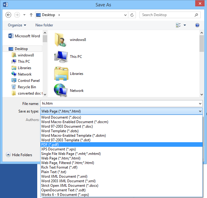Select Network in navigation pane
Viewport: 207px width, 198px height.
click(x=21, y=74)
